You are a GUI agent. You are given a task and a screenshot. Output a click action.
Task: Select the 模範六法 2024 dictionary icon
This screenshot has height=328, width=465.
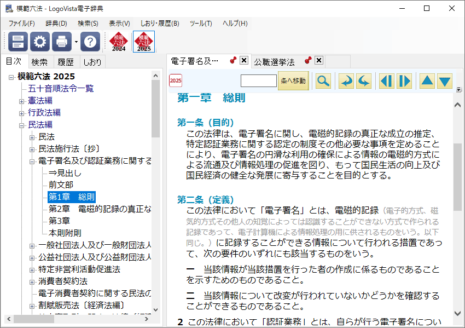119,42
